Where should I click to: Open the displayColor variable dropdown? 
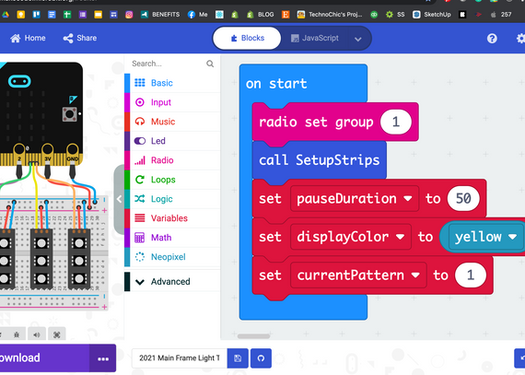point(351,237)
